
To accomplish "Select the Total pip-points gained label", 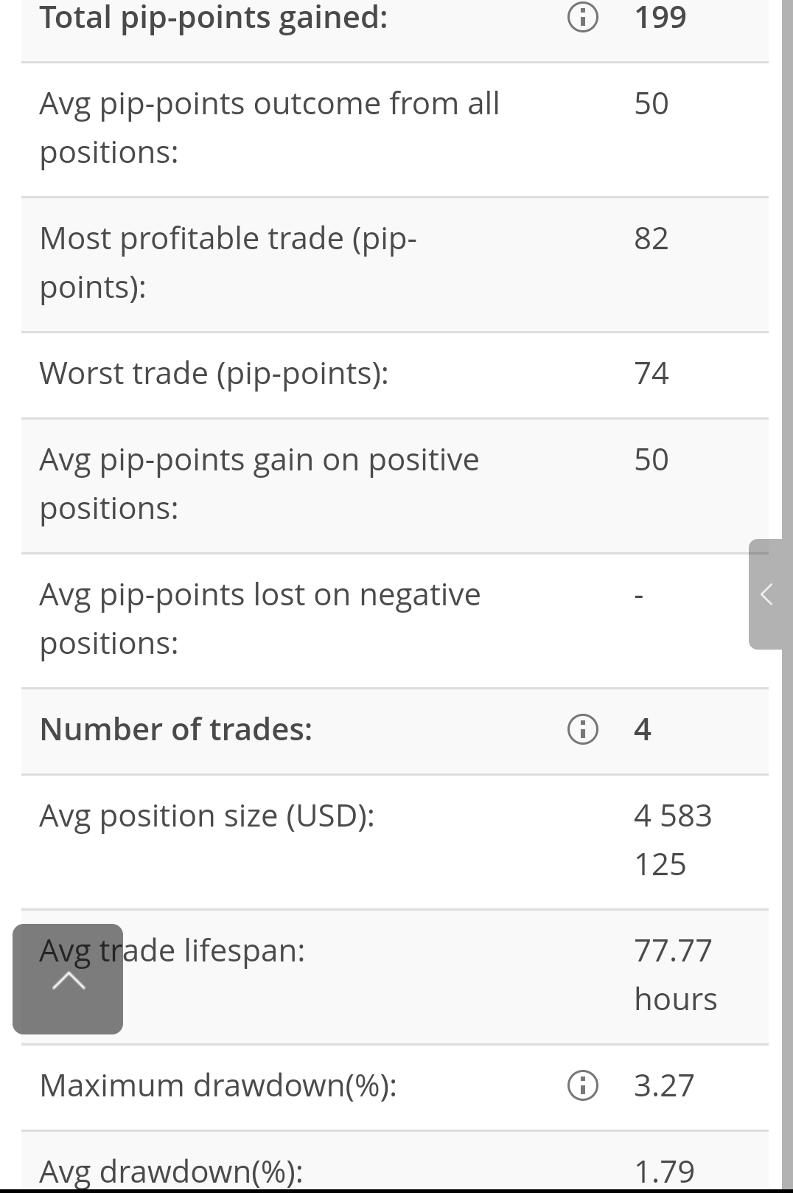I will tap(214, 17).
